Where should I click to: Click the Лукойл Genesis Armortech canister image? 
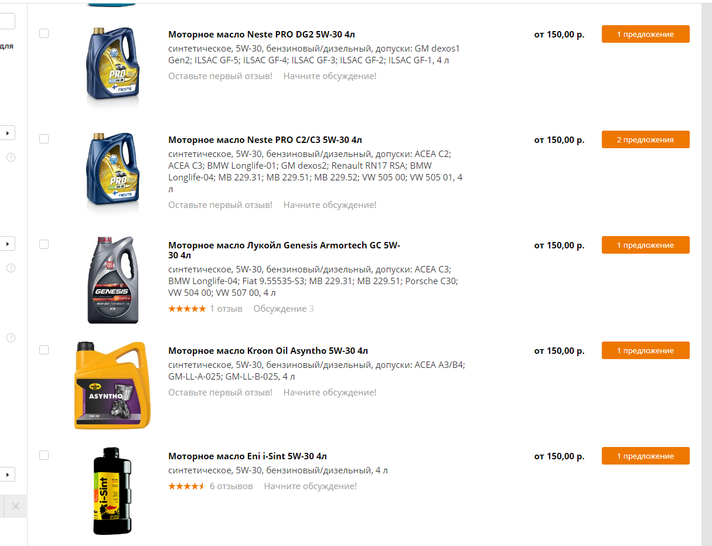click(113, 280)
